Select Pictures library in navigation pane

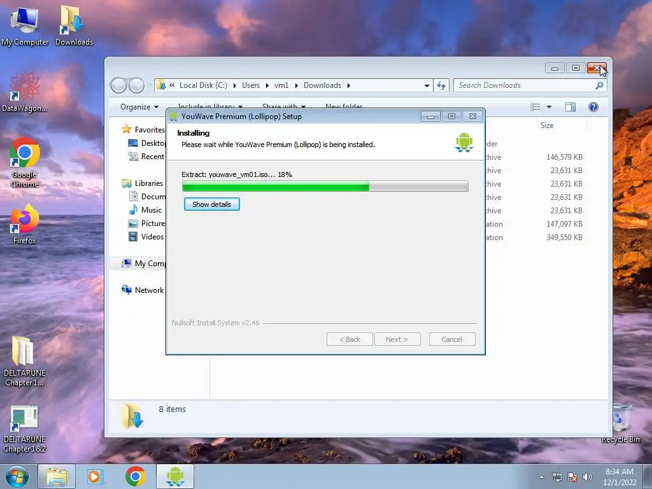pyautogui.click(x=147, y=223)
